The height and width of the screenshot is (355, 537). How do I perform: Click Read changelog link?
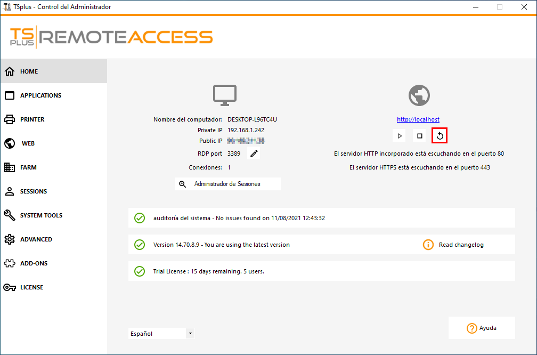point(461,245)
